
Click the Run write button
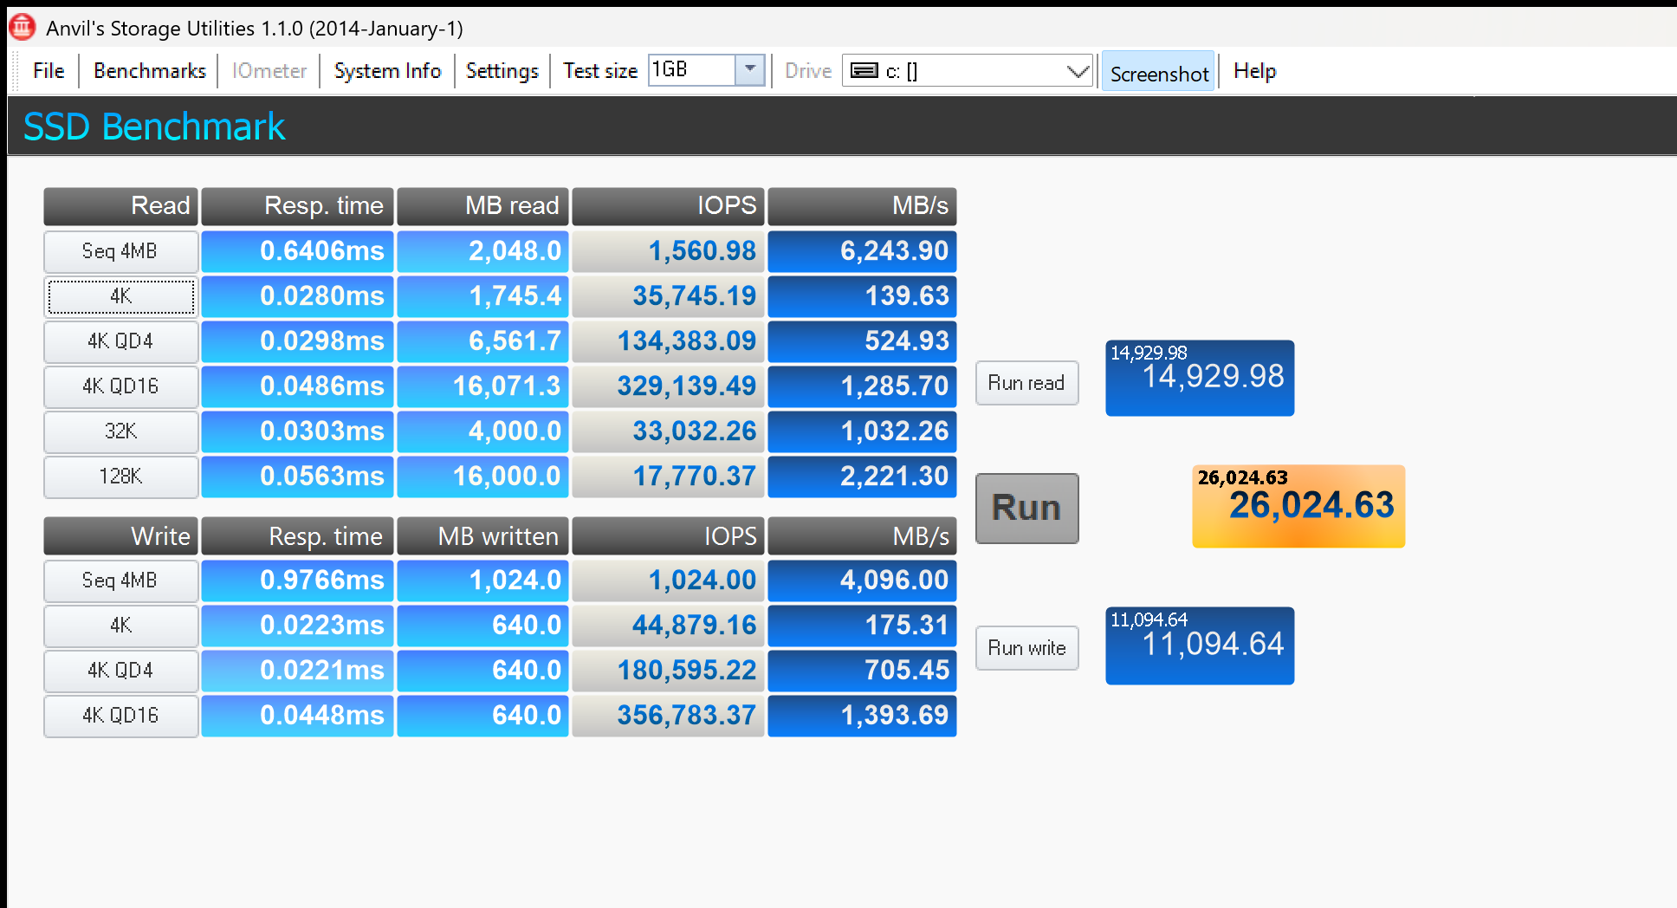click(1026, 648)
